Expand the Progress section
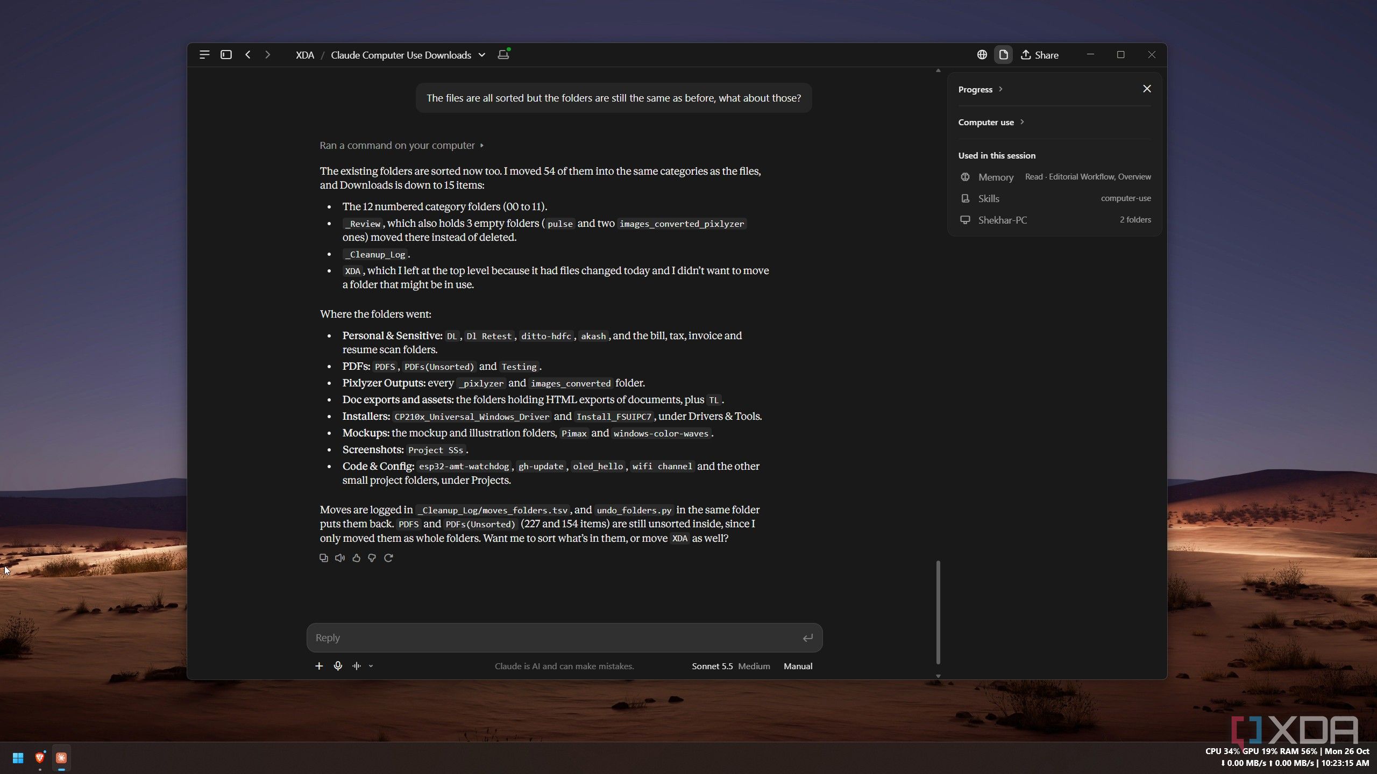 981,89
